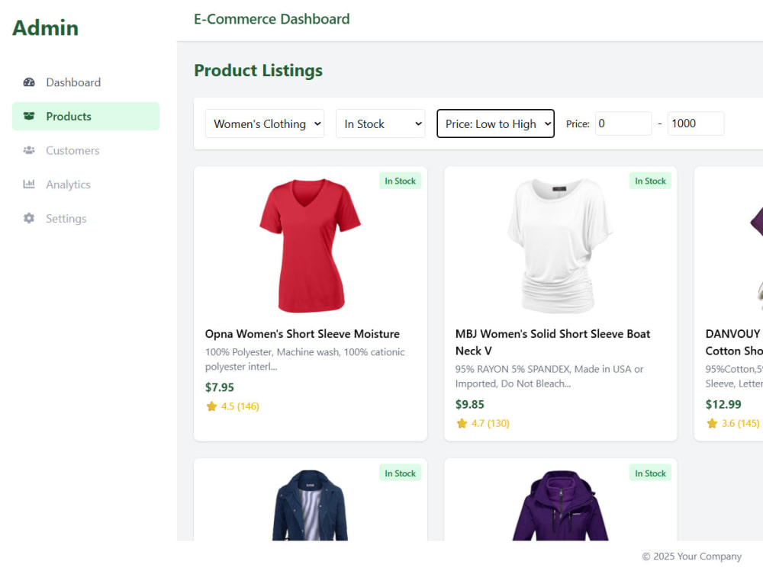
Task: Click the maximum price field showing 1000
Action: click(696, 124)
